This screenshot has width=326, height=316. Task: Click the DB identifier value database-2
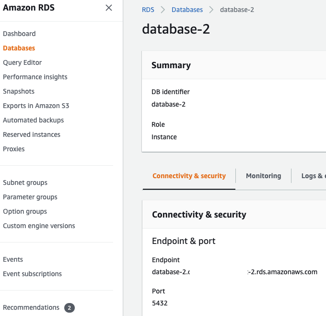(x=168, y=104)
